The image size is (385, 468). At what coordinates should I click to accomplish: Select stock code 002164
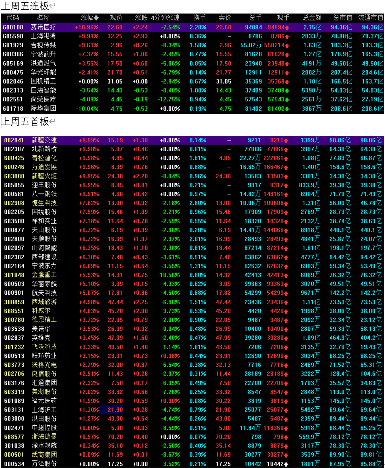(14, 266)
